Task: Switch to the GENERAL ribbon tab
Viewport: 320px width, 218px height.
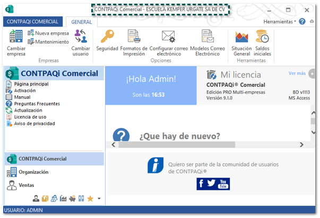Action: tap(81, 21)
